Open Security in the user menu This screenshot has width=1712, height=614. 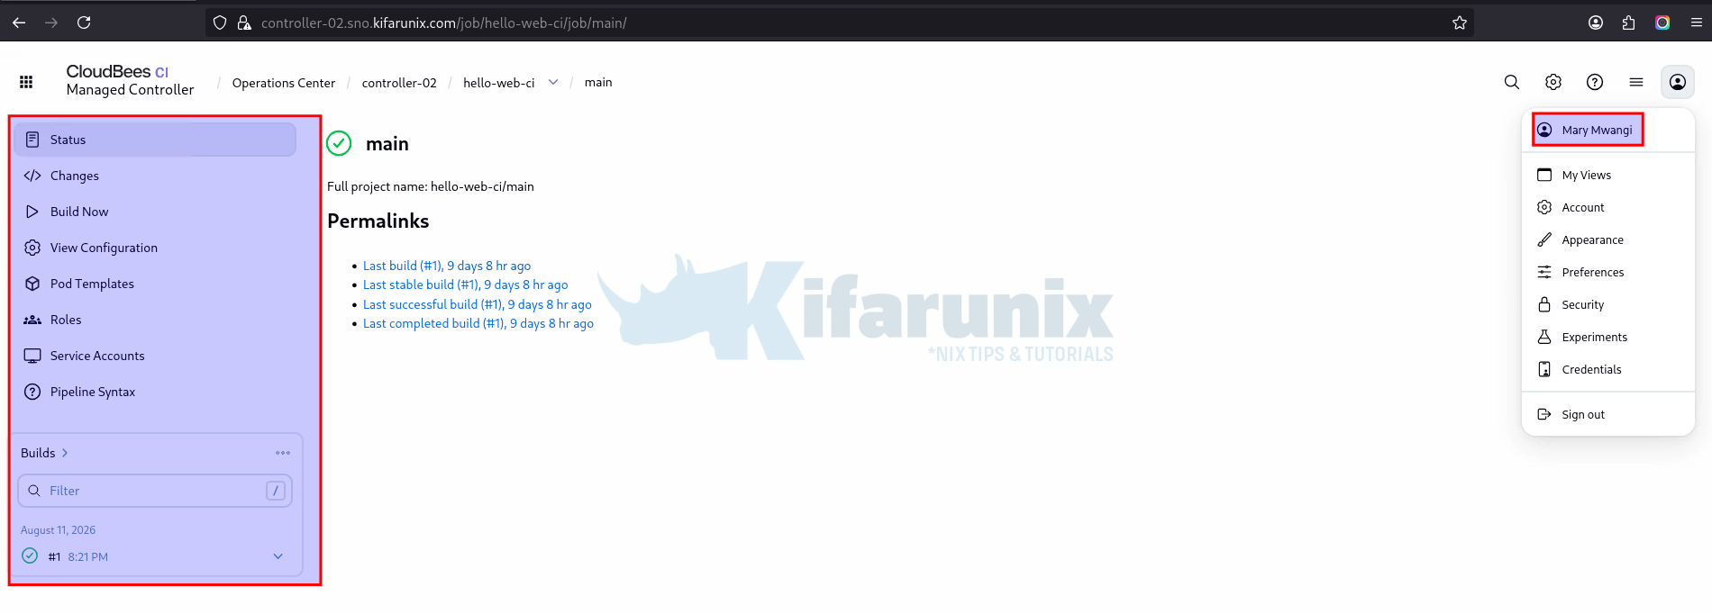click(1608, 304)
